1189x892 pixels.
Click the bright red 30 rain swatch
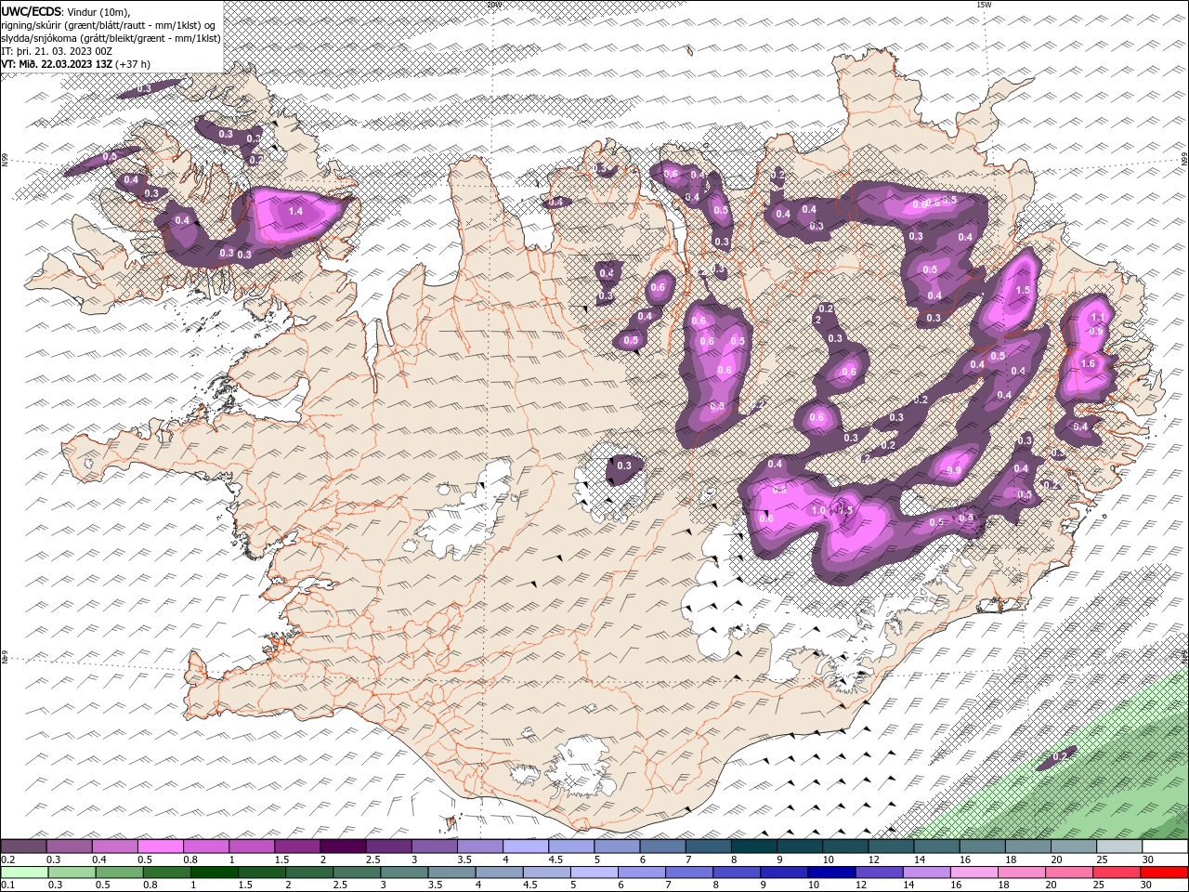click(x=1163, y=872)
